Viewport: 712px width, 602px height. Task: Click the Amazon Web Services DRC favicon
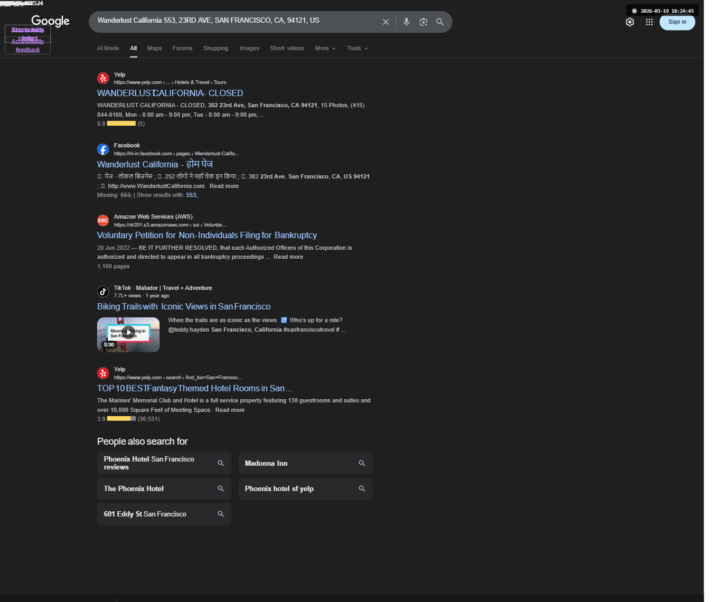pos(103,221)
